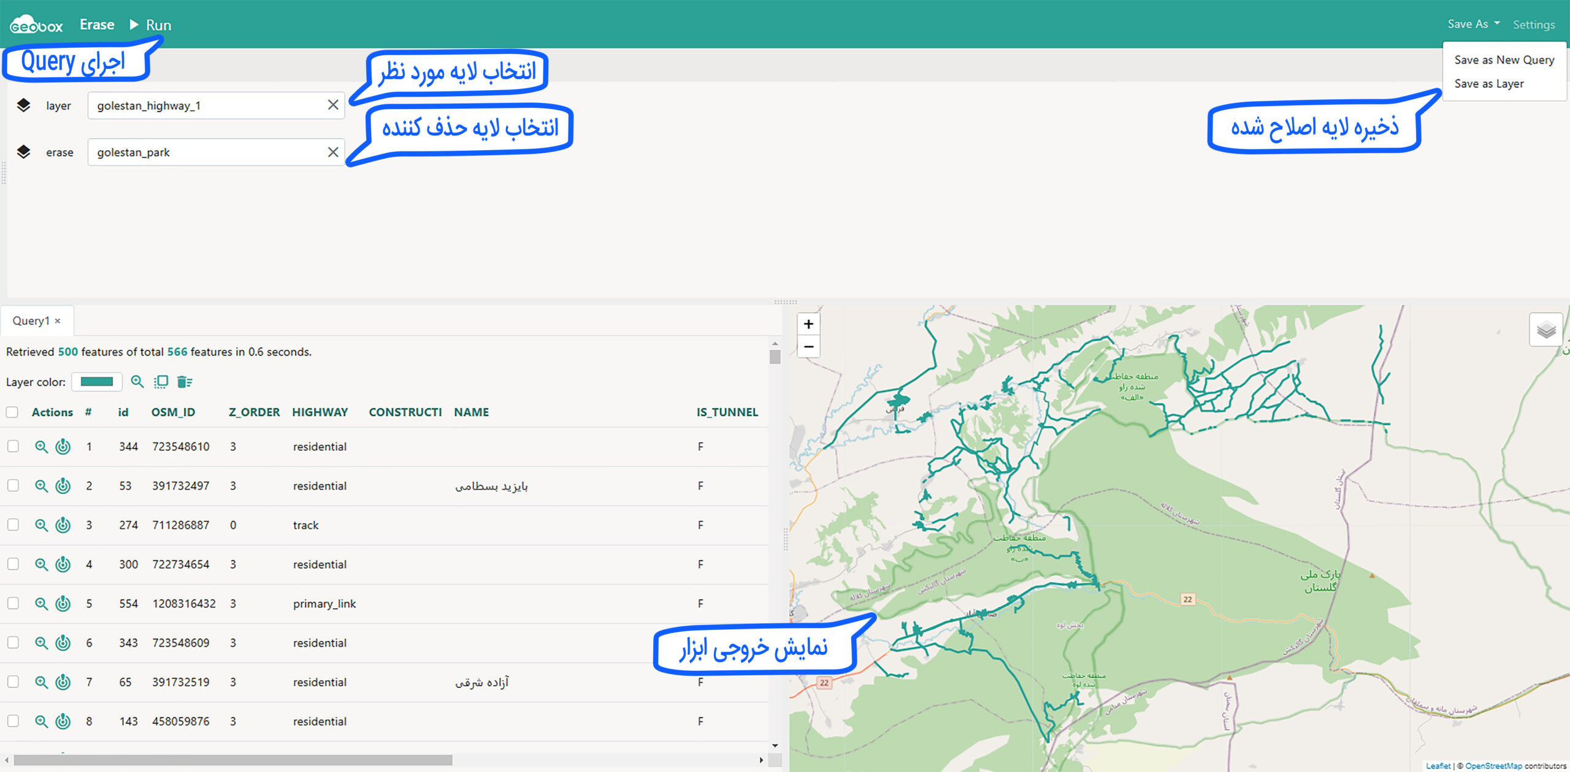Zoom out on the map
This screenshot has width=1570, height=772.
click(808, 347)
